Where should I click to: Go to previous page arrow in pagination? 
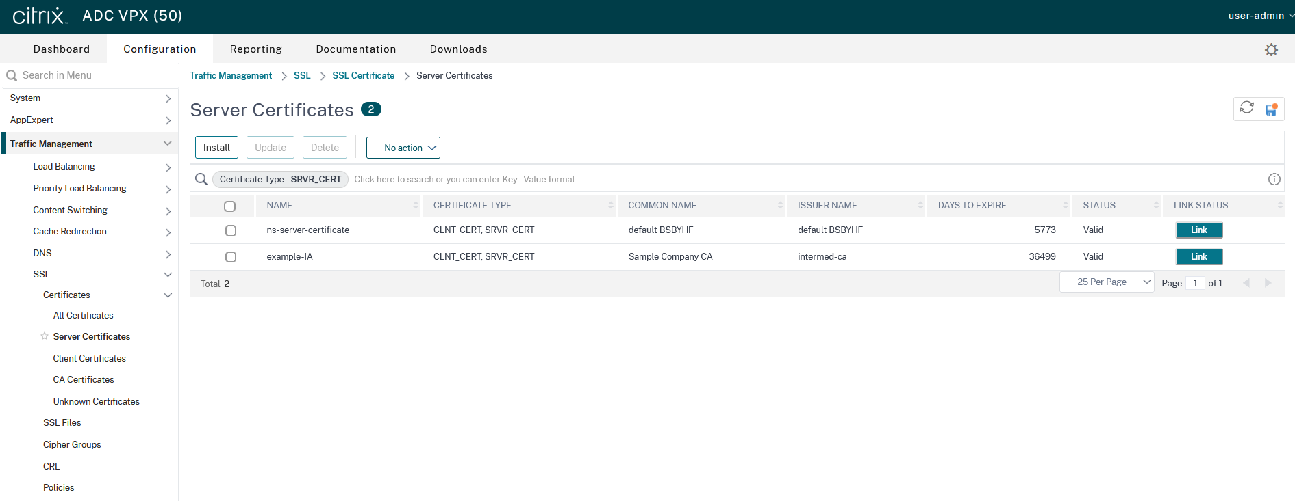[1246, 283]
